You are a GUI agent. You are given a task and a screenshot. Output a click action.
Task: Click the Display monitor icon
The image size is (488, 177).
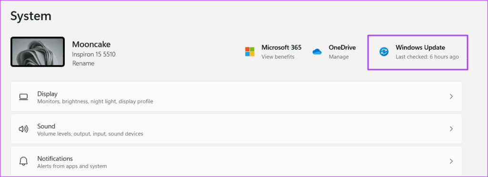pyautogui.click(x=24, y=97)
